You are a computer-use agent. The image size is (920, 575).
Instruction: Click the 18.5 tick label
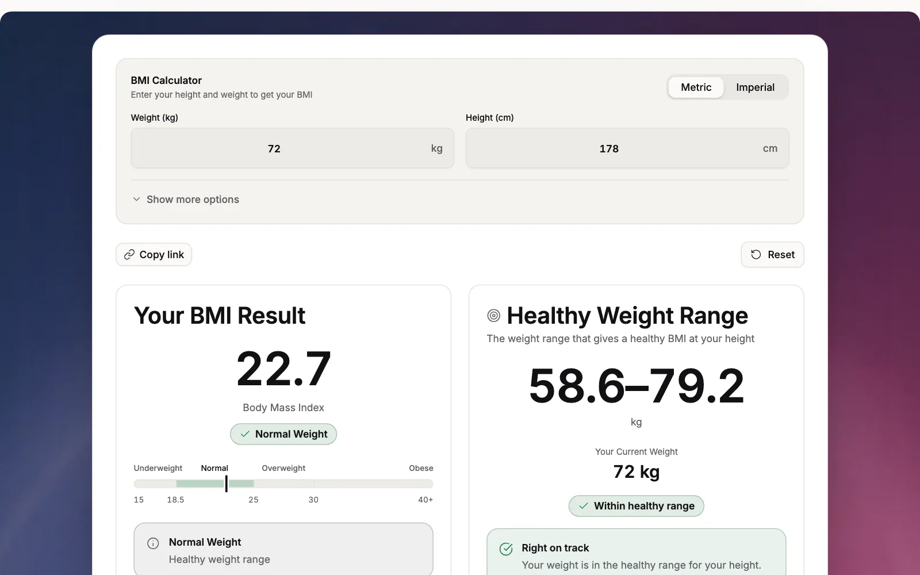tap(175, 500)
